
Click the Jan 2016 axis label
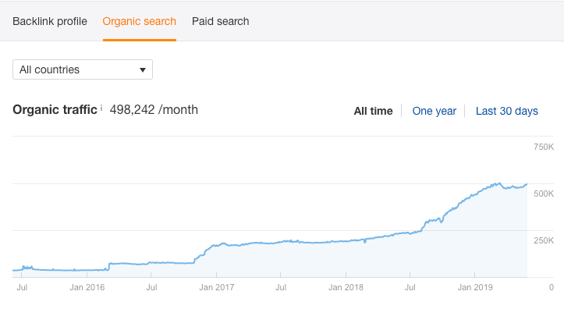click(x=87, y=287)
